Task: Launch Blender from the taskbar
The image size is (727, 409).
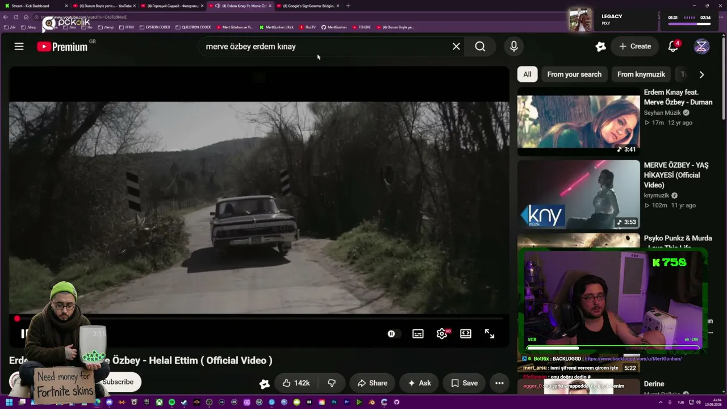Action: [x=371, y=402]
